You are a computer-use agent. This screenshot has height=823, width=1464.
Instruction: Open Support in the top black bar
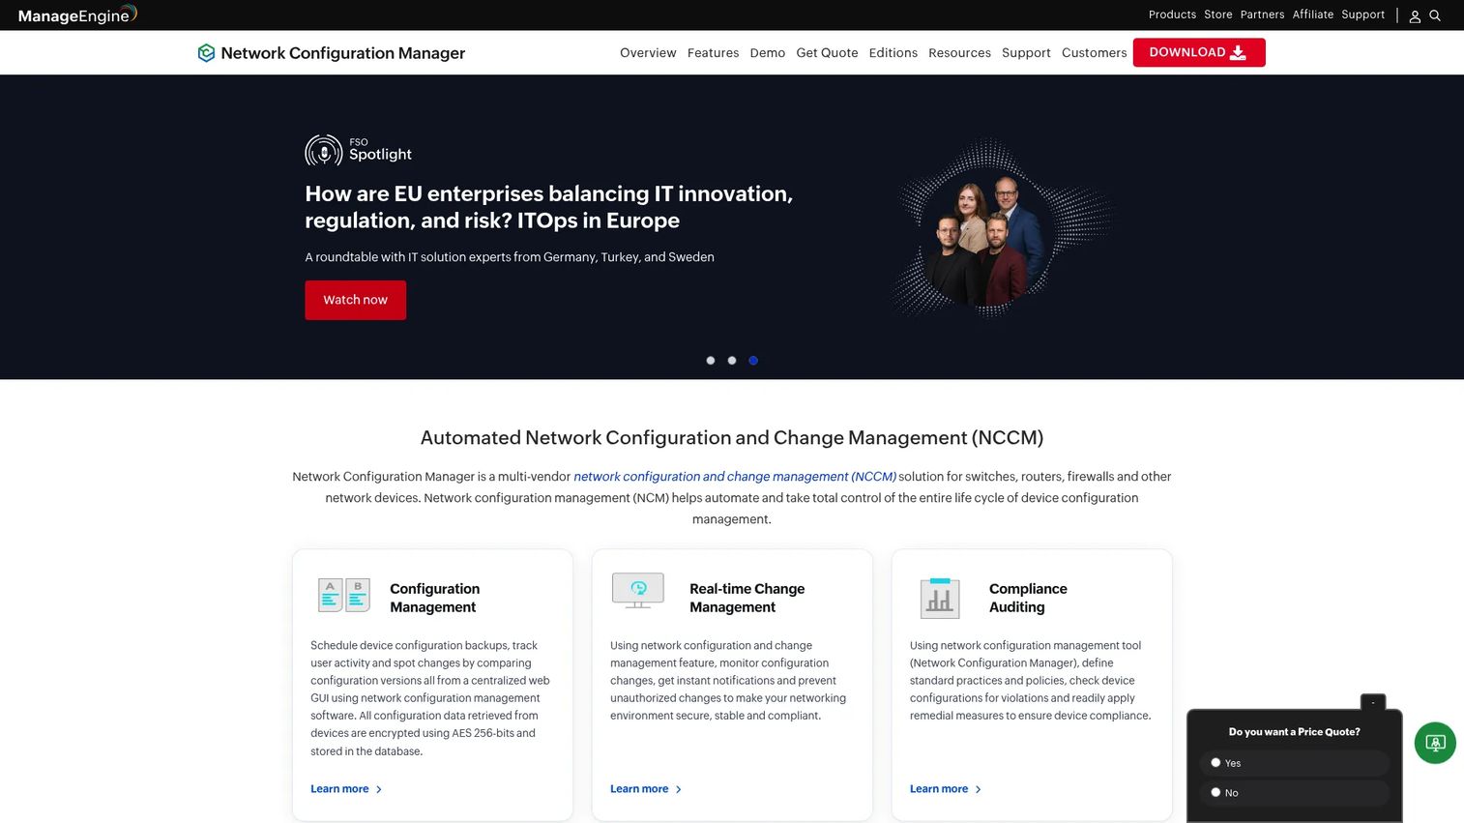pyautogui.click(x=1362, y=15)
